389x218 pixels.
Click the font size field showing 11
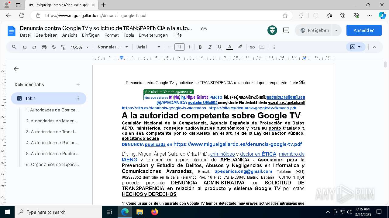pos(180,47)
